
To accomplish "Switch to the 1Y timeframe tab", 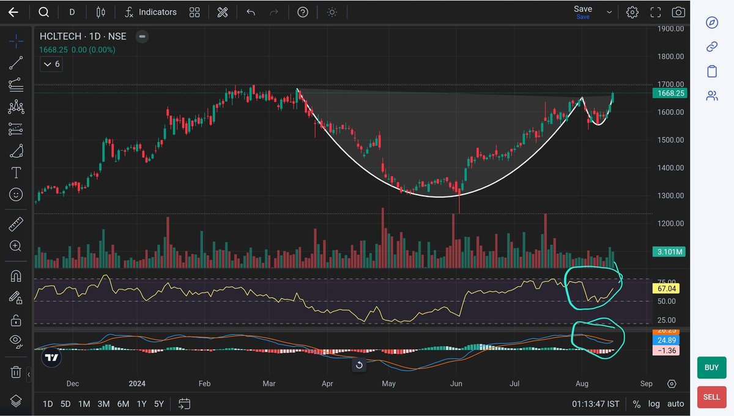I will point(141,404).
